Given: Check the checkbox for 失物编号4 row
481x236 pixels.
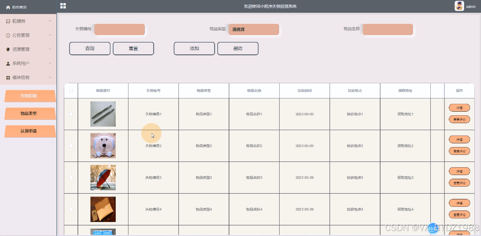Looking at the screenshot, I should click(x=71, y=209).
